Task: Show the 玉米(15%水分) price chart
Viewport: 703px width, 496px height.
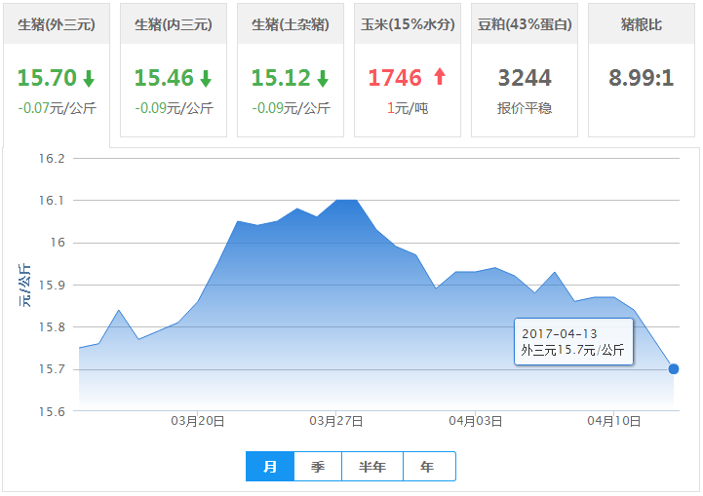Action: [x=408, y=24]
